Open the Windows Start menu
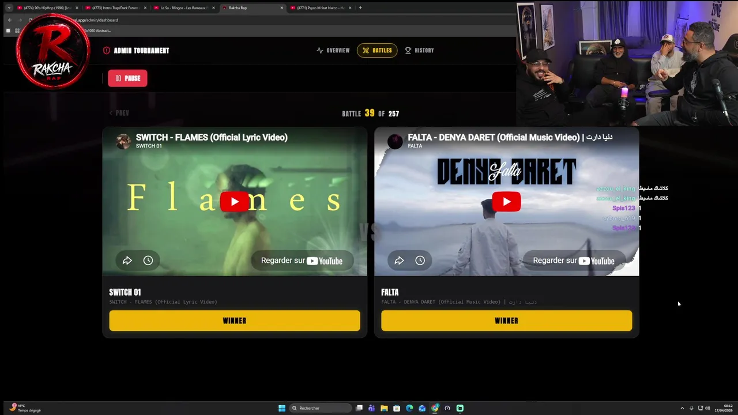The width and height of the screenshot is (738, 415). tap(282, 408)
